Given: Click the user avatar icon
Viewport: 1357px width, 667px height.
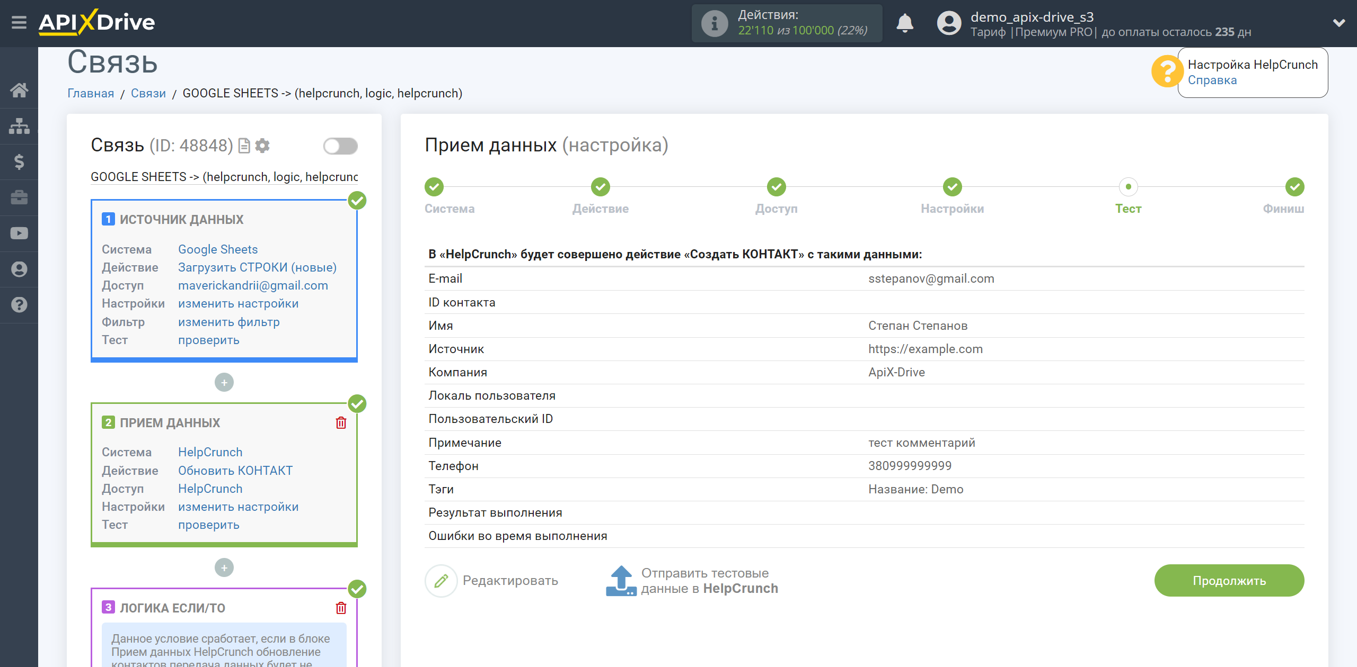Looking at the screenshot, I should point(949,23).
